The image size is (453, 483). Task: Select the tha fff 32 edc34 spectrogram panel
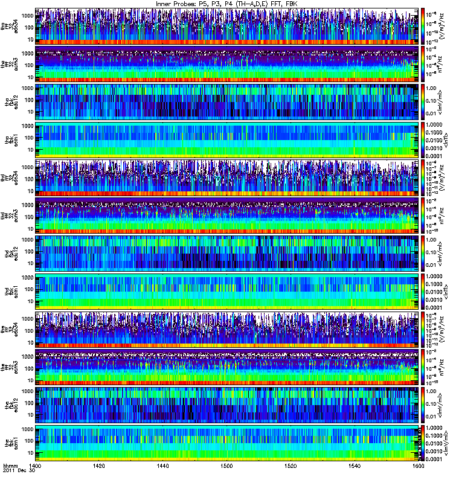(227, 26)
